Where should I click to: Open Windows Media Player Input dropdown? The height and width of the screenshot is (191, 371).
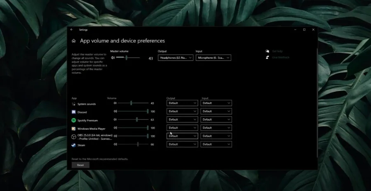point(216,128)
